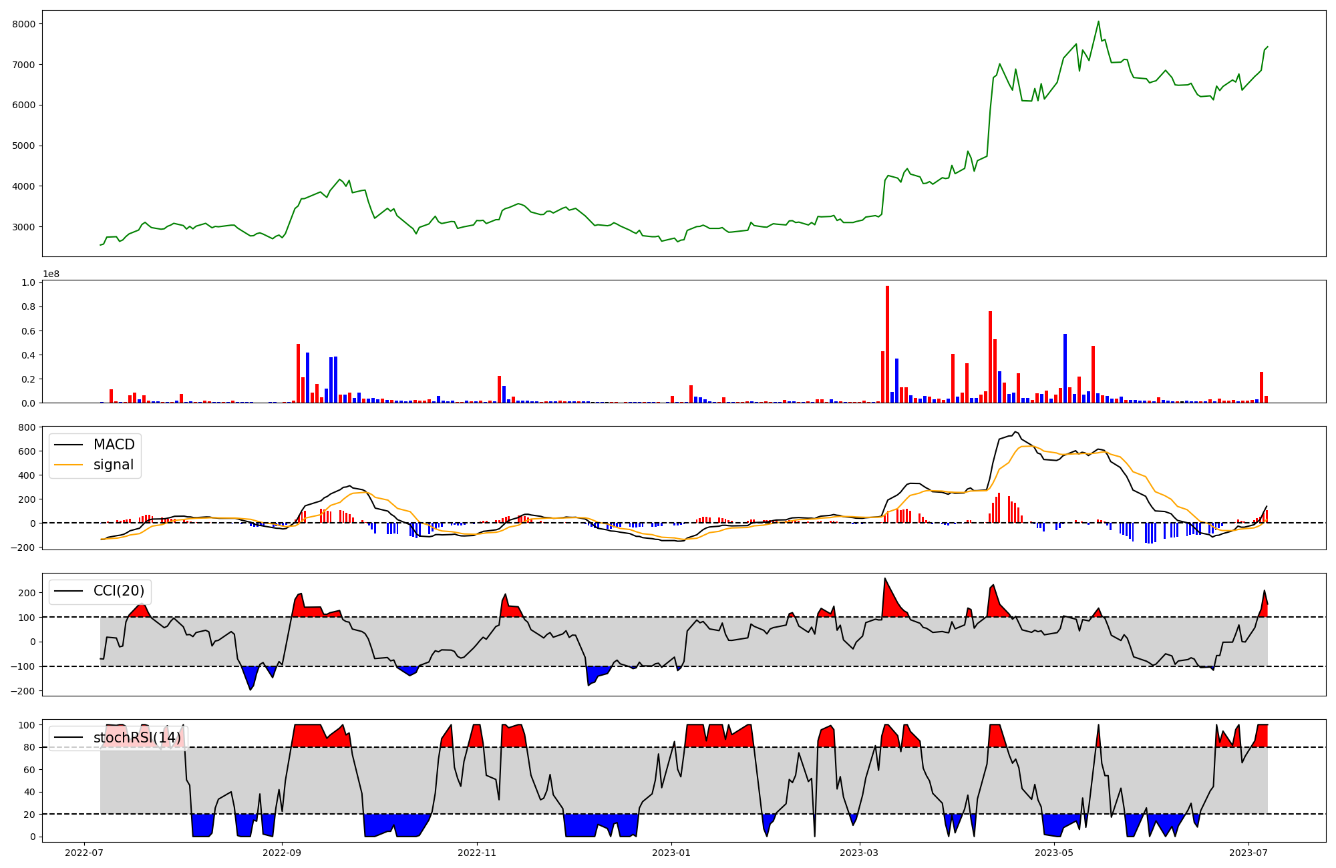Click the tallest red volume bar
Image resolution: width=1336 pixels, height=868 pixels.
point(887,345)
